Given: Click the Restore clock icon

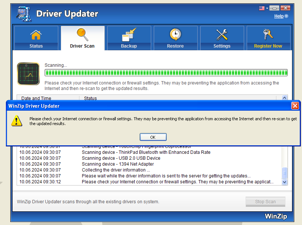Looking at the screenshot, I should (x=175, y=34).
